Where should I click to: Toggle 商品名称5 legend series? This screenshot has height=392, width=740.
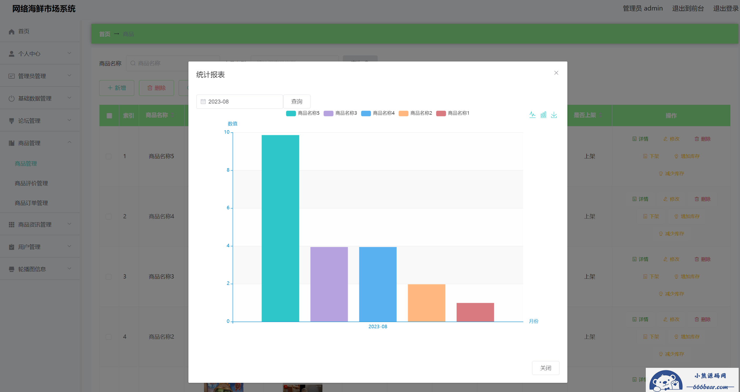[x=302, y=113]
